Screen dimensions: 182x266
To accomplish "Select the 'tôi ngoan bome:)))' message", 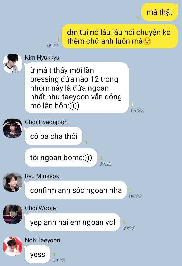I will (x=61, y=157).
